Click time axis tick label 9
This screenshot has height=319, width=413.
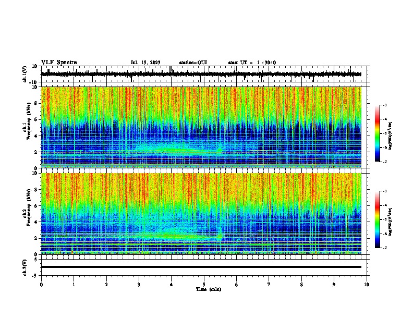(x=334, y=285)
